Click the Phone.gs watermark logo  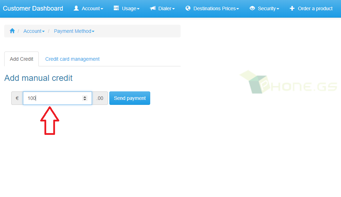pos(288,82)
